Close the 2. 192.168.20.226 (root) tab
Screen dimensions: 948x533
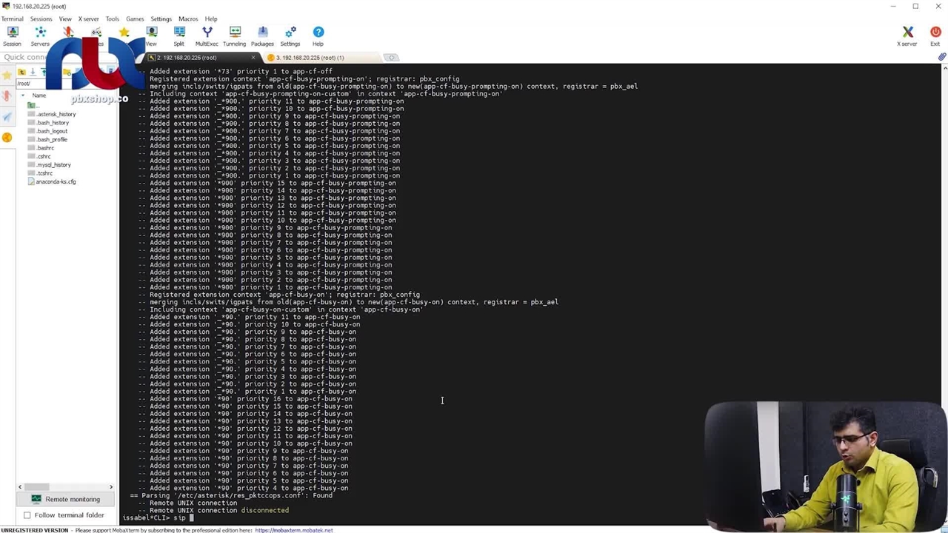[x=253, y=58]
